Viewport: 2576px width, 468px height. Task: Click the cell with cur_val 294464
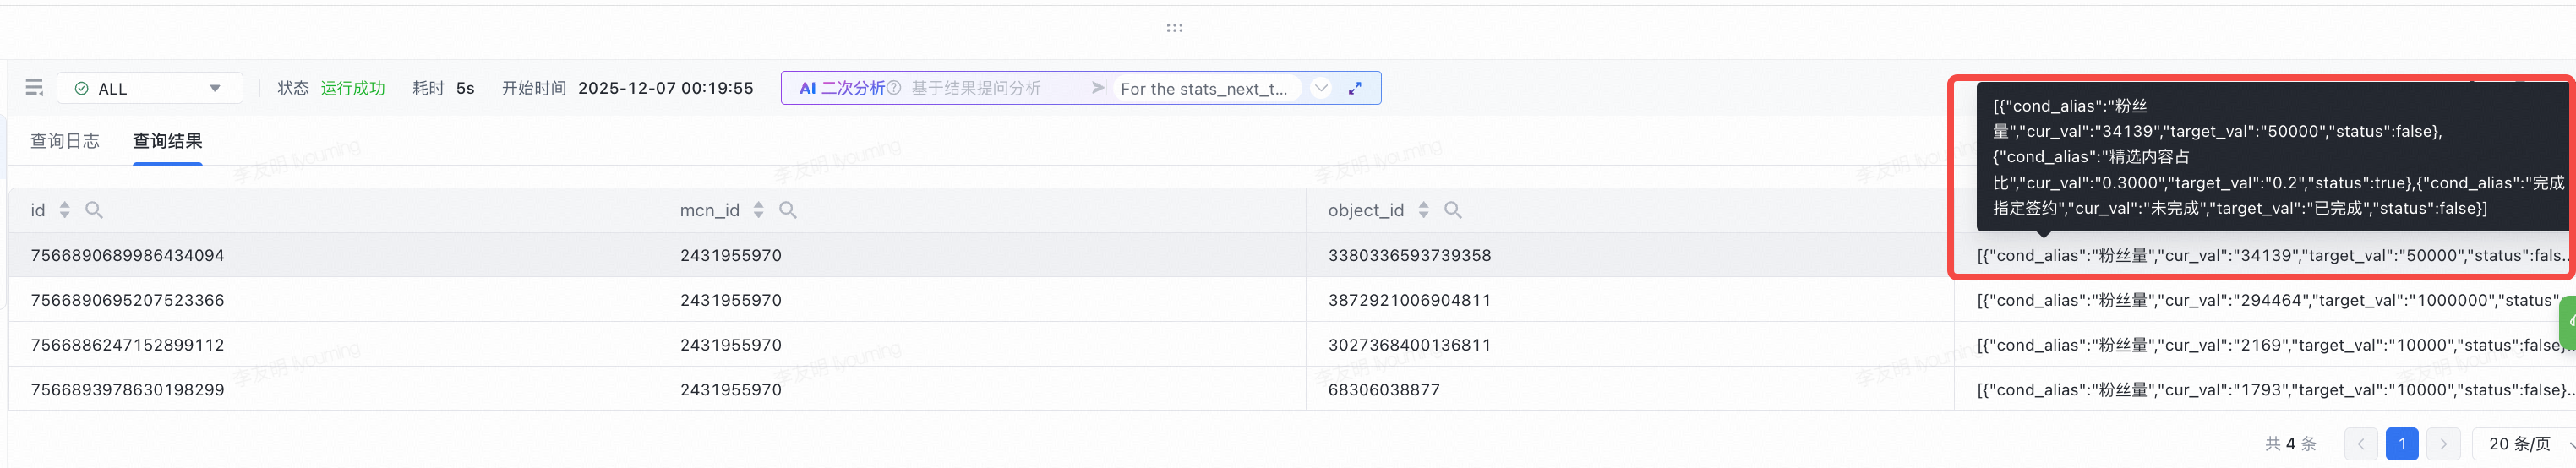(2265, 300)
